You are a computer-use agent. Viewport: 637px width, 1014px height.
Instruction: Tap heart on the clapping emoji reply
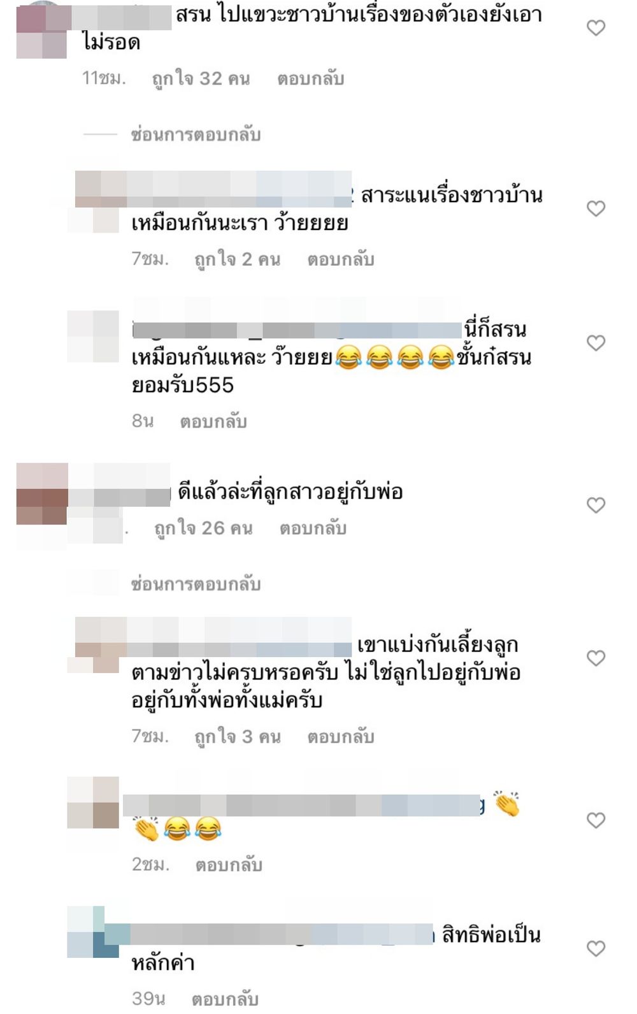coord(596,820)
